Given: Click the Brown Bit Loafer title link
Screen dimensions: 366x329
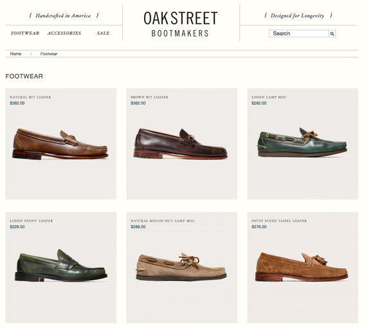Looking at the screenshot, I should tap(149, 97).
